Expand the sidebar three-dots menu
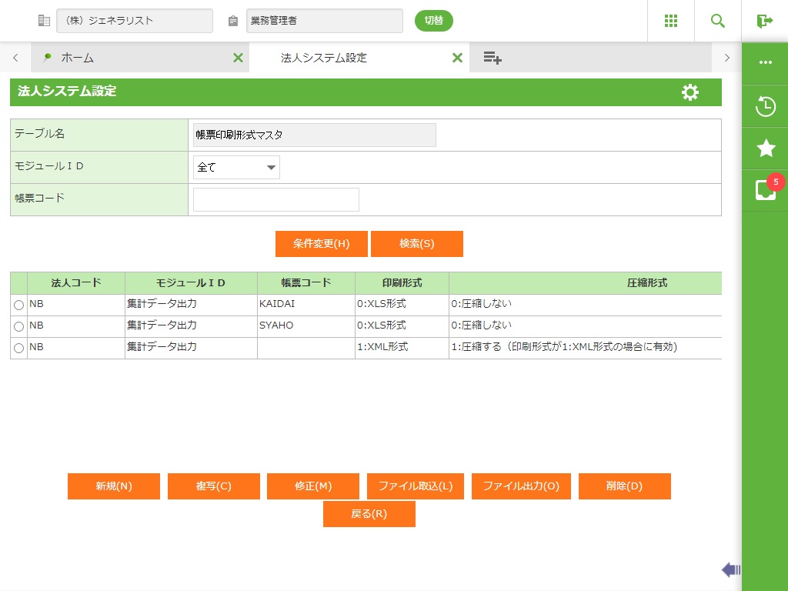This screenshot has width=788, height=591. pos(765,62)
